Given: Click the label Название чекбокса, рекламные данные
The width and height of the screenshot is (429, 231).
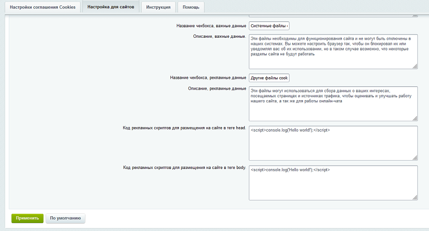Looking at the screenshot, I should point(208,78).
